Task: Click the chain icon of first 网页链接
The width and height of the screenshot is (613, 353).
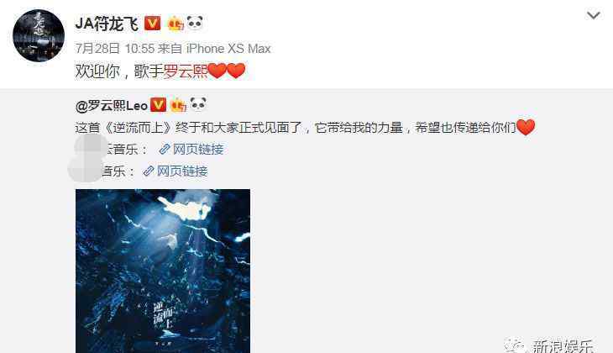Action: [165, 149]
